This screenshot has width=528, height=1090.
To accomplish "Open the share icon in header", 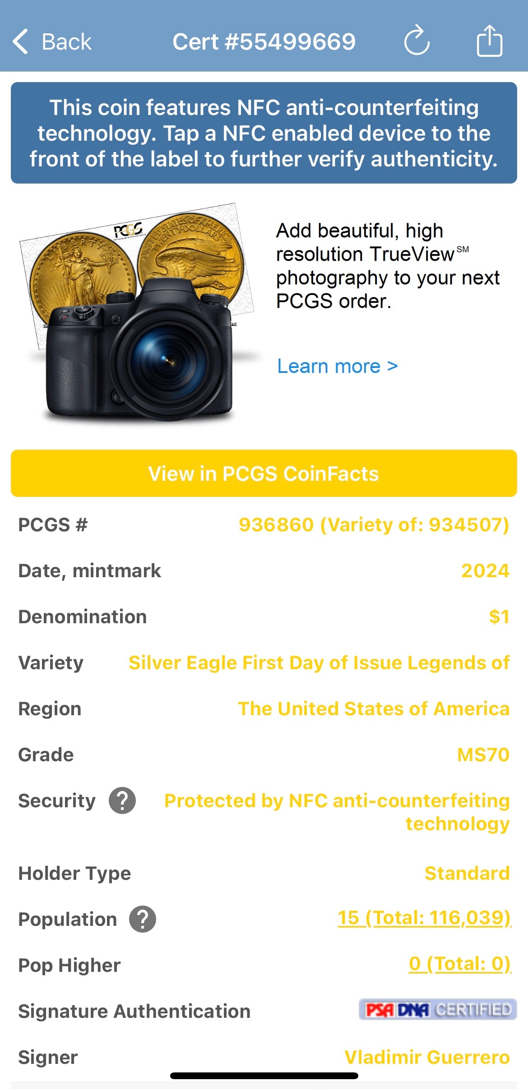I will tap(489, 41).
